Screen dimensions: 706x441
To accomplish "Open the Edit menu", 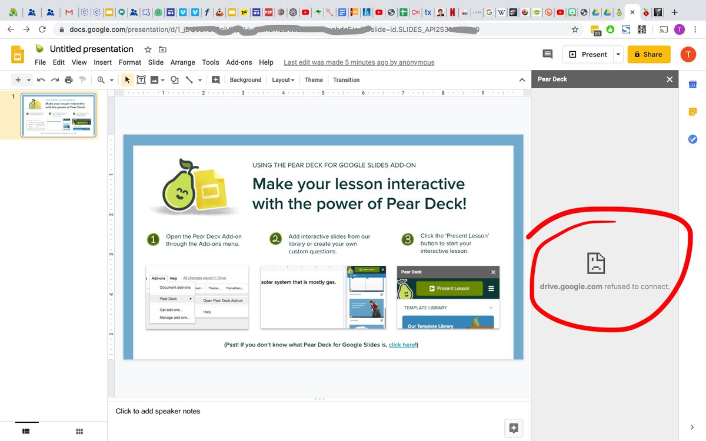I will pos(59,62).
